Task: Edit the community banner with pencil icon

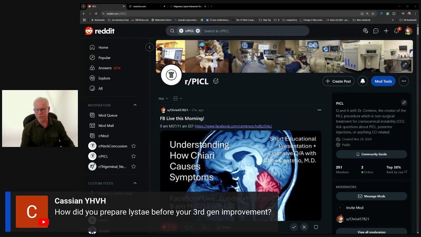Action: click(x=405, y=65)
